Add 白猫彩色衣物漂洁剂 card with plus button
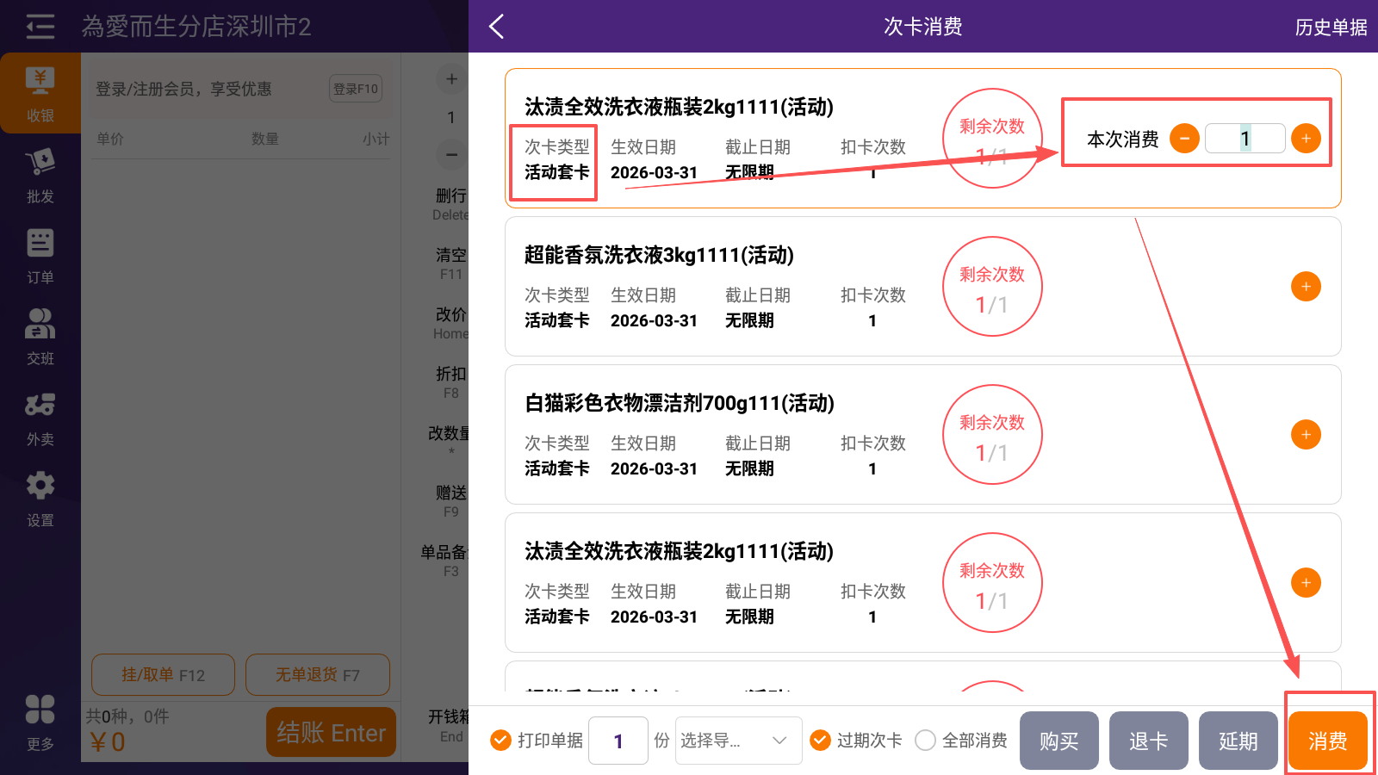 pos(1306,435)
